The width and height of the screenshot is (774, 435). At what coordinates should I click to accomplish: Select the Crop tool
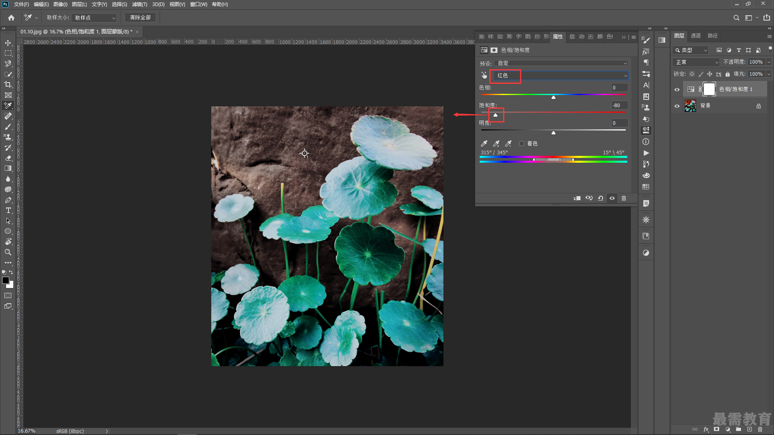(8, 85)
